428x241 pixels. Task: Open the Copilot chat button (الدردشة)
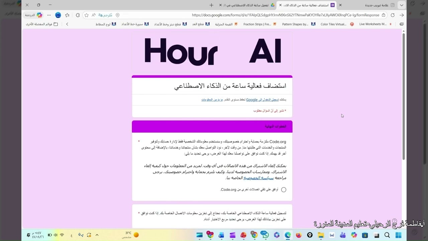click(x=34, y=15)
